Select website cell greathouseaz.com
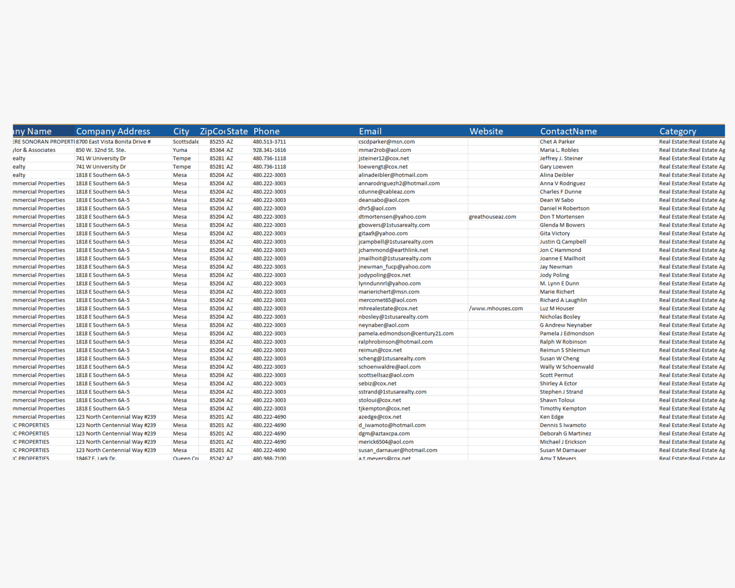The height and width of the screenshot is (588, 735). click(x=492, y=217)
